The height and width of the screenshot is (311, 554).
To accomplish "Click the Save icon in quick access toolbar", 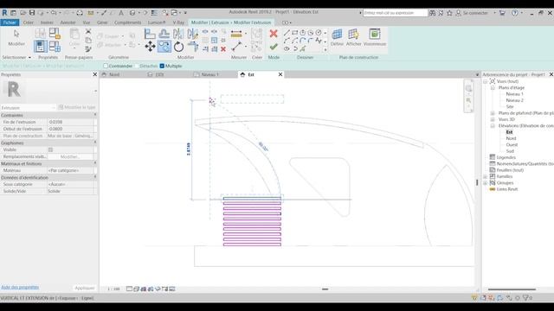I will tap(32, 13).
